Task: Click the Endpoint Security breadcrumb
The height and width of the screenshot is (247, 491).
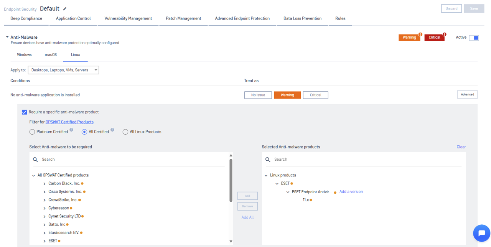Action: pos(20,9)
